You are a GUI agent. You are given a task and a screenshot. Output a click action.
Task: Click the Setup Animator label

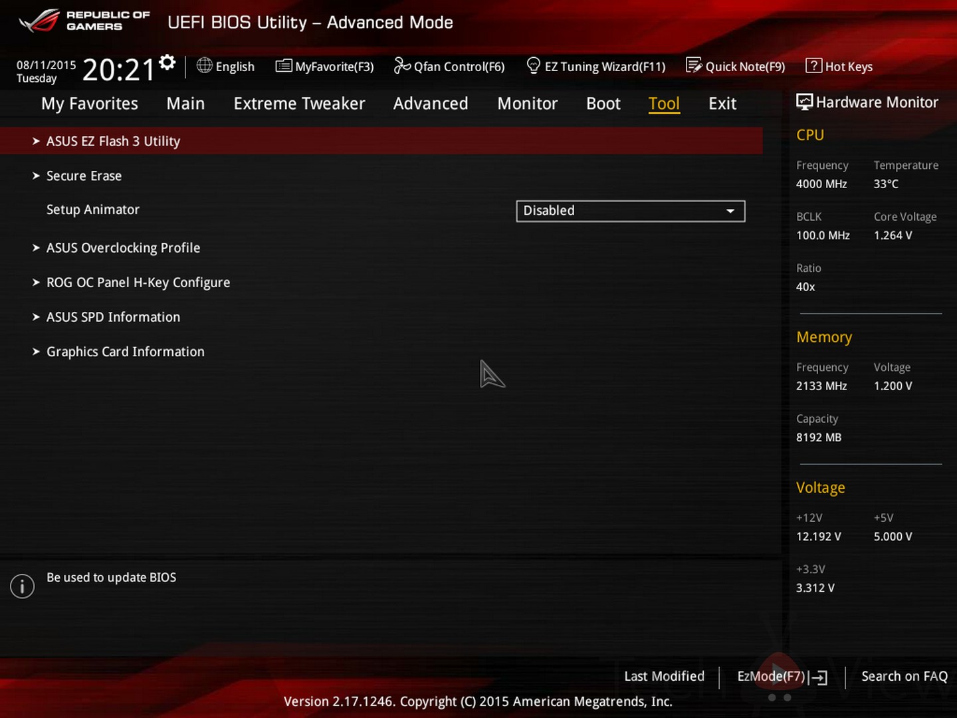pos(93,209)
